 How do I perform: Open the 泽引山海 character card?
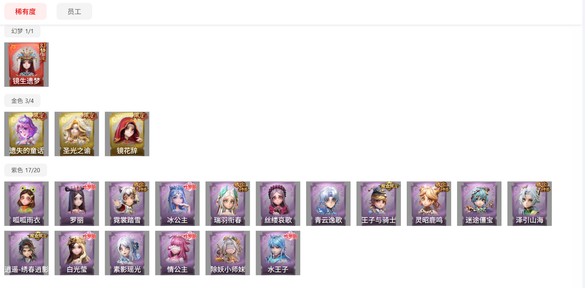pos(530,204)
